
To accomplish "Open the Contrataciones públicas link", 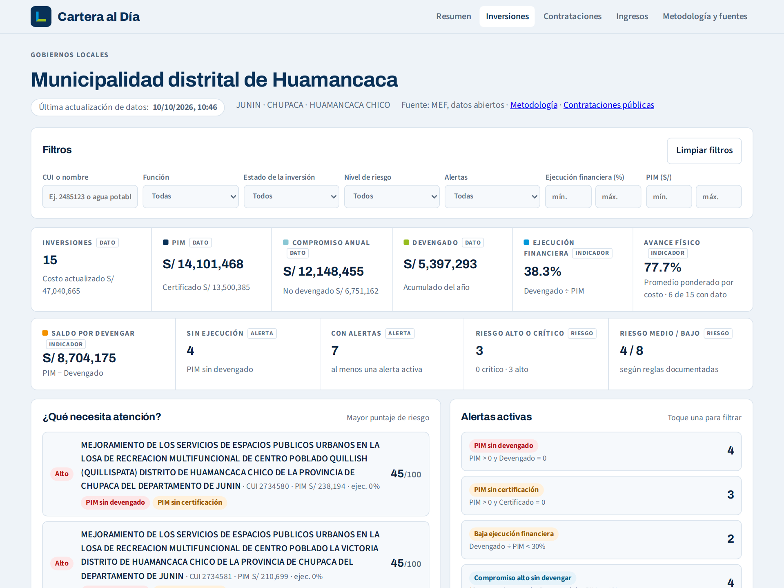I will tap(608, 105).
